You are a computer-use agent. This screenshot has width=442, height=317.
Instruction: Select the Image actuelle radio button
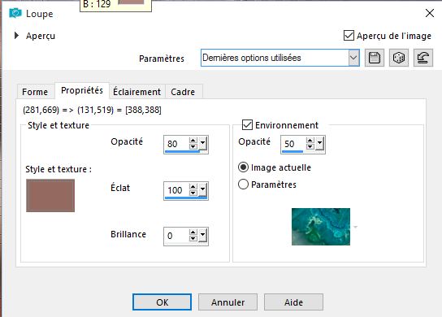pos(243,167)
